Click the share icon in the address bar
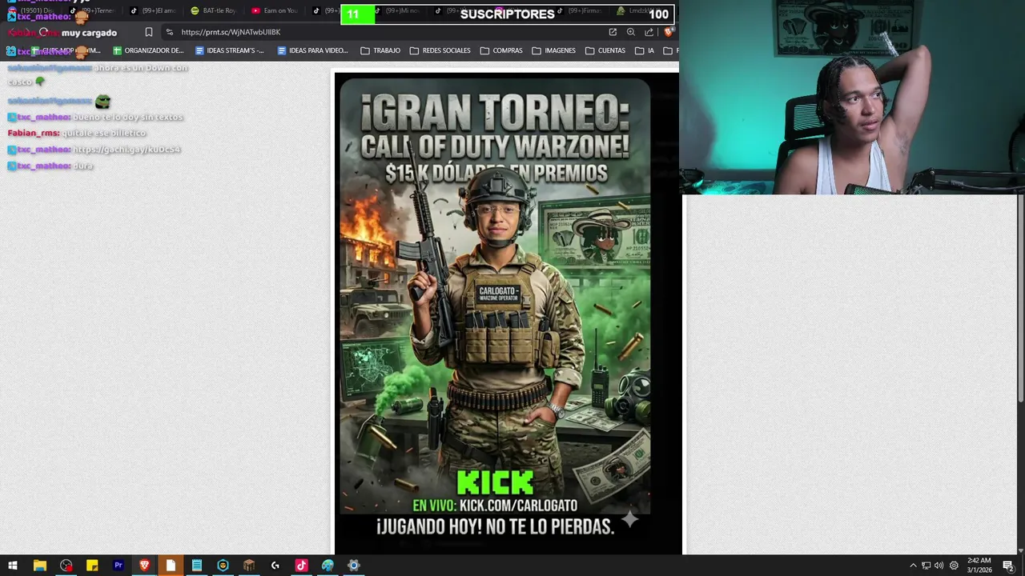Screen dimensions: 1025x576 649,32
